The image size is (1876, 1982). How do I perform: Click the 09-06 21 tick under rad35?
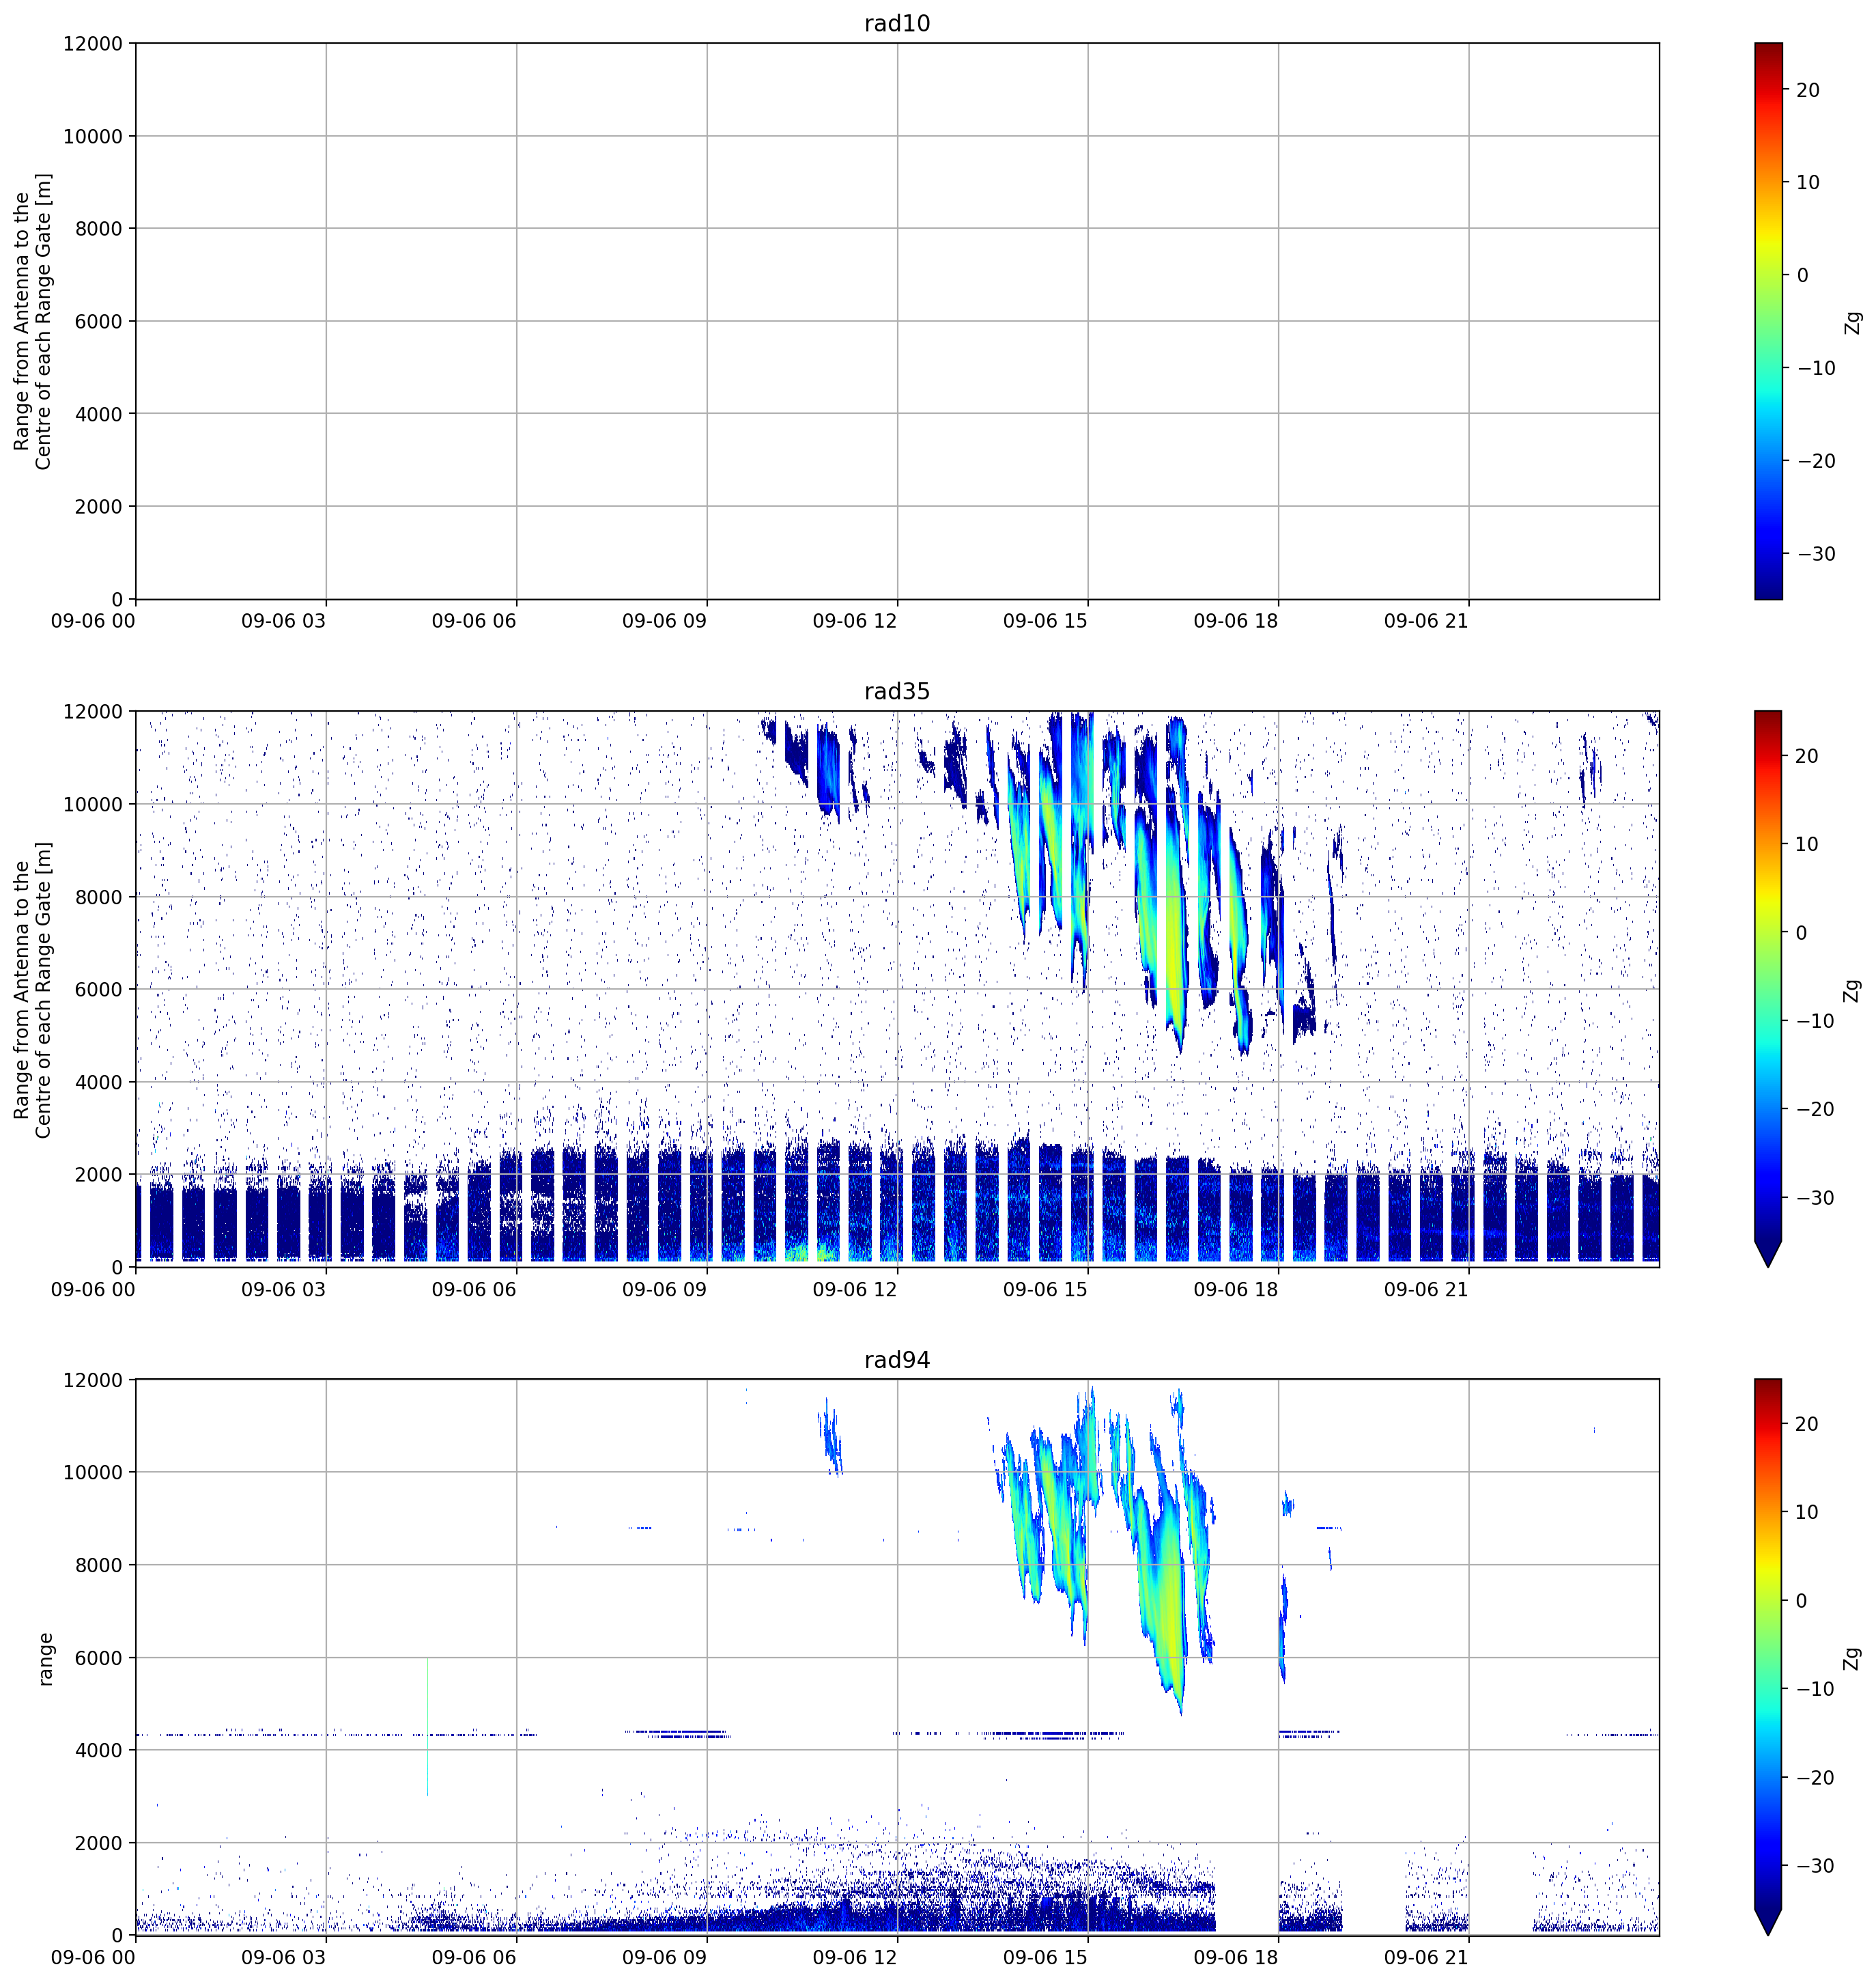point(1426,1289)
